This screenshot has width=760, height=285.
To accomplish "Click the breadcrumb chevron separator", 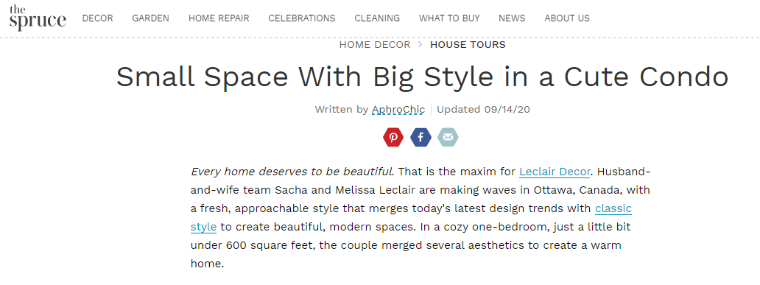I will click(x=421, y=45).
